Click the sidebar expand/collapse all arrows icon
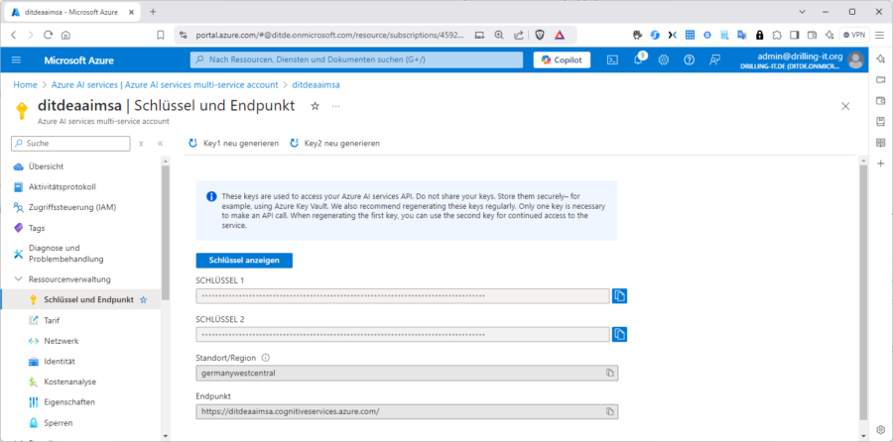Screen dimensions: 893x442 tap(141, 144)
